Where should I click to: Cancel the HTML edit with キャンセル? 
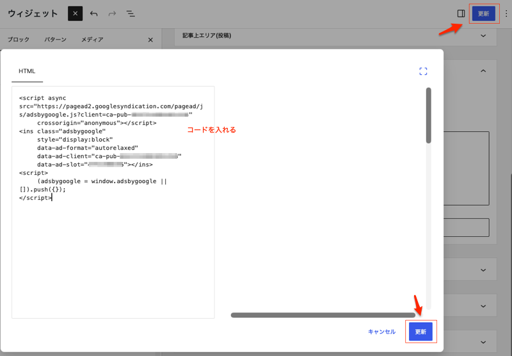click(x=381, y=332)
